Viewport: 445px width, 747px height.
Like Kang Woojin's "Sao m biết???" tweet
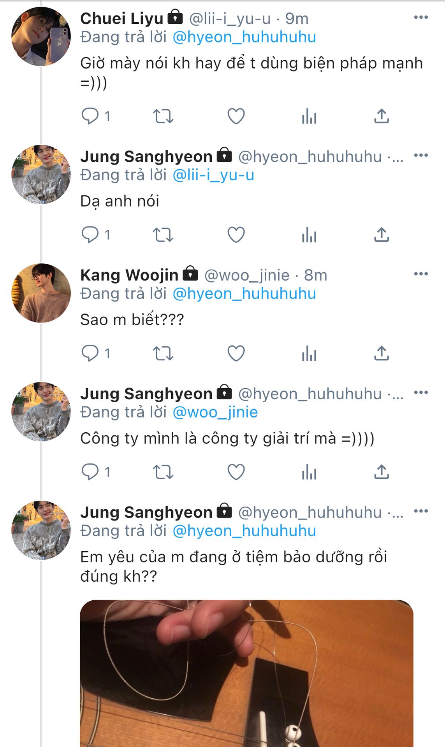coord(236,353)
